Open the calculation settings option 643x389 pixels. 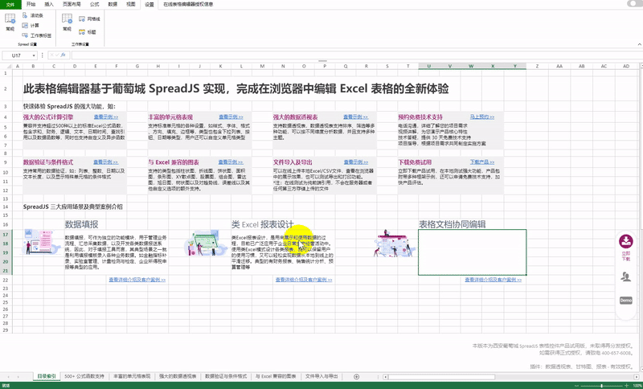31,26
